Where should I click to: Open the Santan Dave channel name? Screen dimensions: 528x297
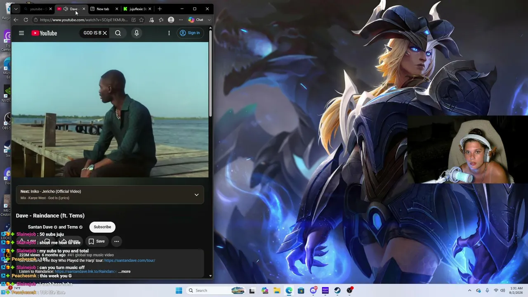click(40, 227)
